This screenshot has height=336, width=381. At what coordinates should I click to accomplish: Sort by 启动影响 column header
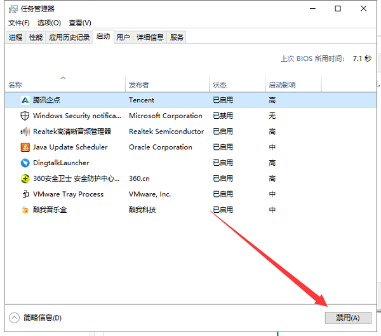click(x=282, y=84)
